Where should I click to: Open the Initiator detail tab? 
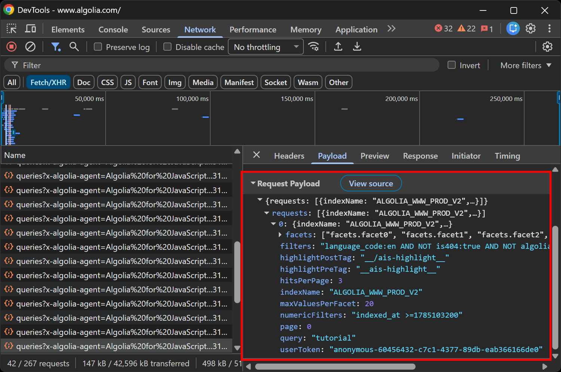[x=466, y=156]
